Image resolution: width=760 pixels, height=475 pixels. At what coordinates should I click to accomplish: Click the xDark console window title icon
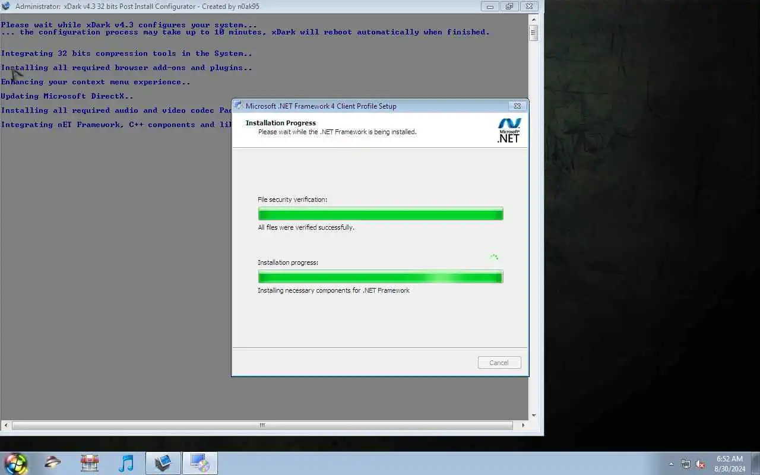(x=6, y=7)
